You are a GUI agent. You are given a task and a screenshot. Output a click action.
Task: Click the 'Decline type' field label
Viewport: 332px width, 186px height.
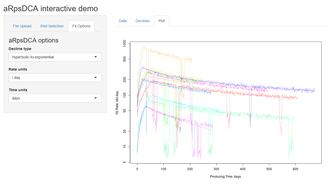coord(20,49)
